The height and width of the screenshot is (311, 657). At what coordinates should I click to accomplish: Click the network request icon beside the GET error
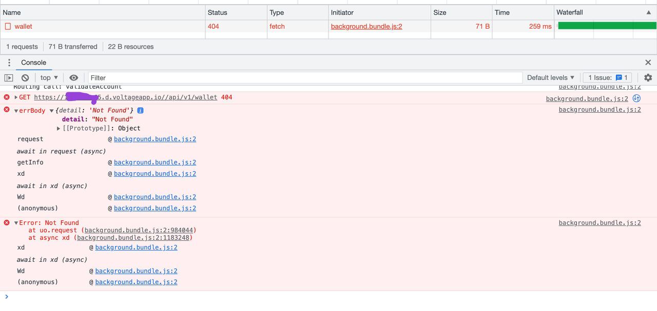[636, 98]
